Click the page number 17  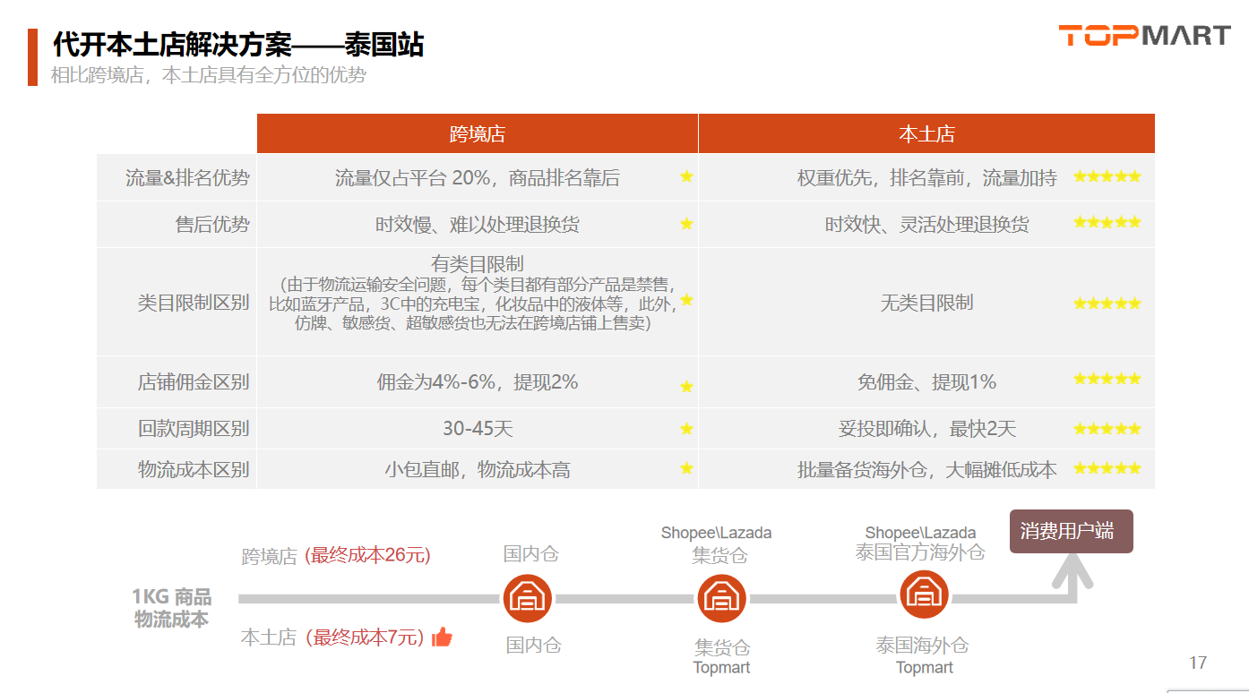(1197, 663)
